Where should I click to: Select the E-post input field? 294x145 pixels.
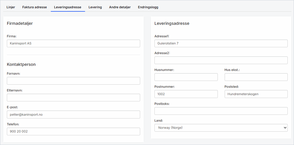click(x=73, y=114)
